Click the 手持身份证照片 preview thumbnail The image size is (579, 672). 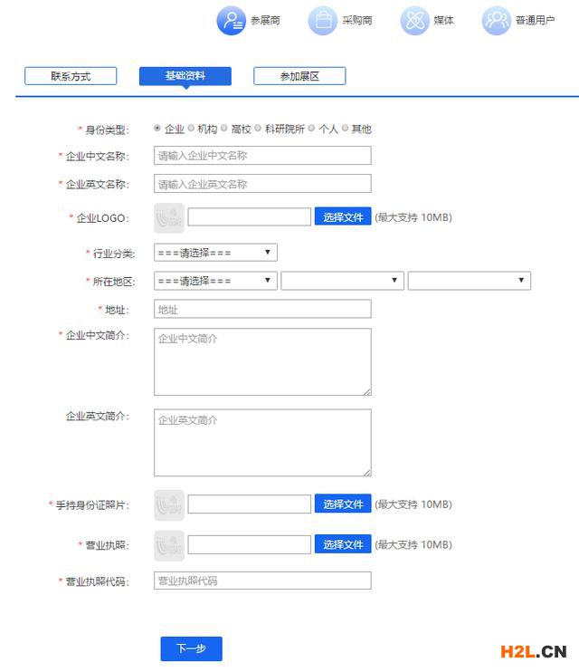169,504
